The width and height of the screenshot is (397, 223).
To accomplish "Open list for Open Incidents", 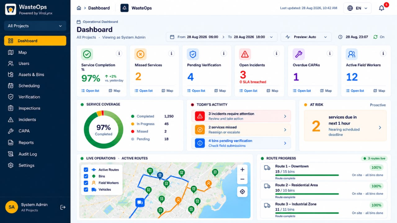I will pos(249,91).
